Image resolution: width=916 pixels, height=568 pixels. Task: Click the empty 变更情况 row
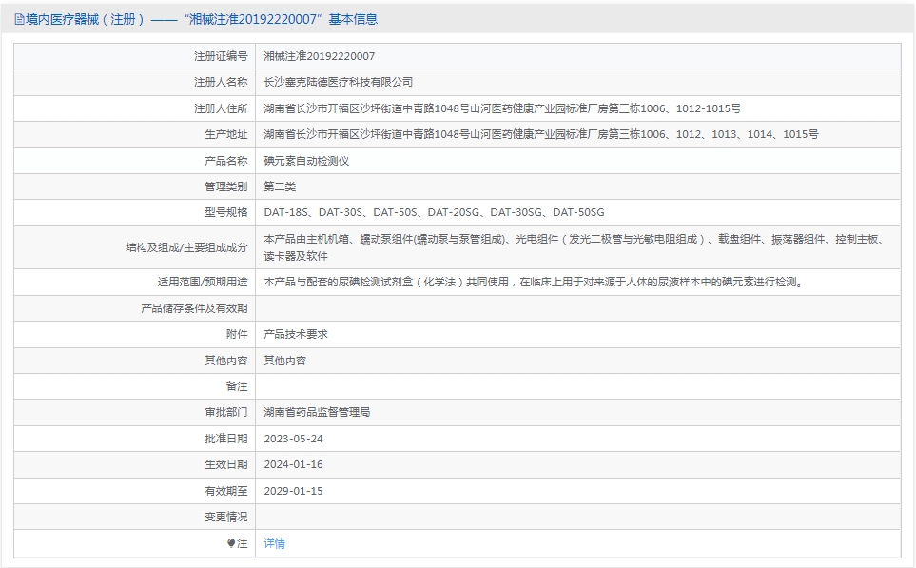pyautogui.click(x=476, y=518)
